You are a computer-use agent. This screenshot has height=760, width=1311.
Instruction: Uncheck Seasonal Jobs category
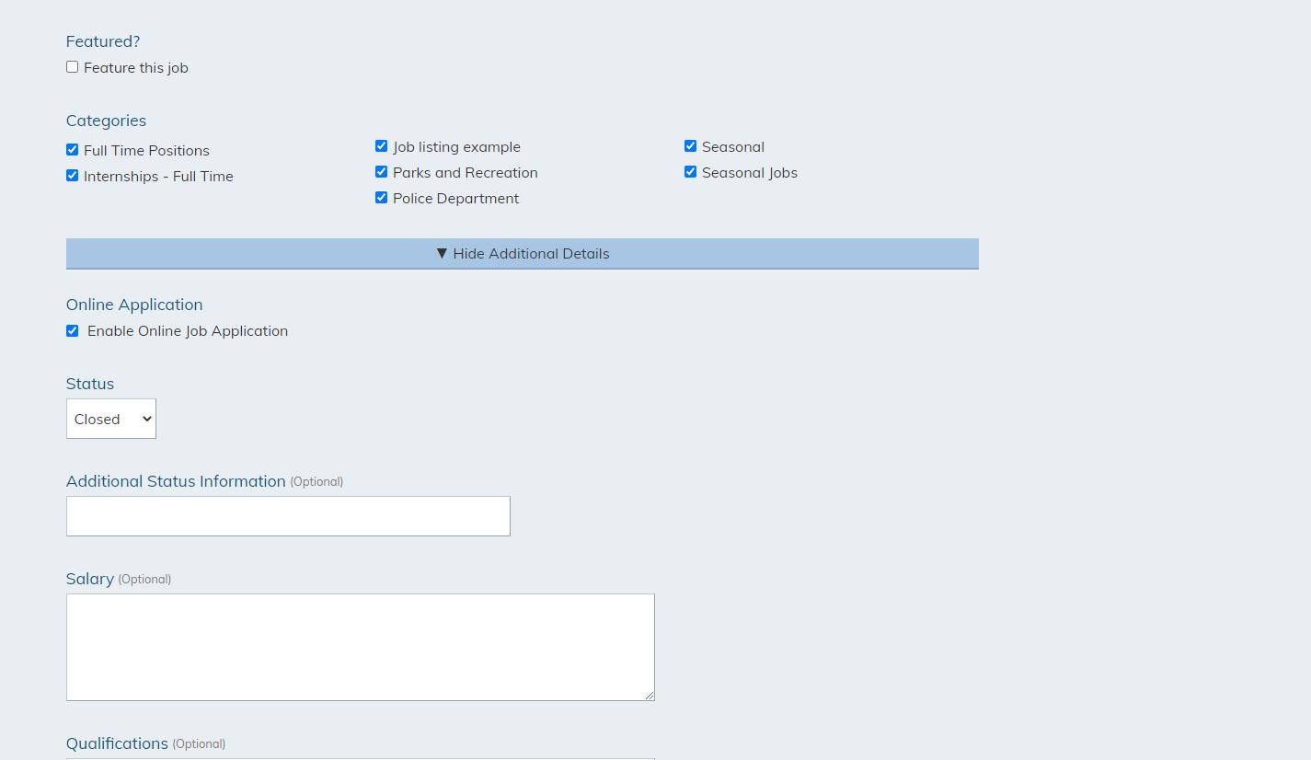690,172
